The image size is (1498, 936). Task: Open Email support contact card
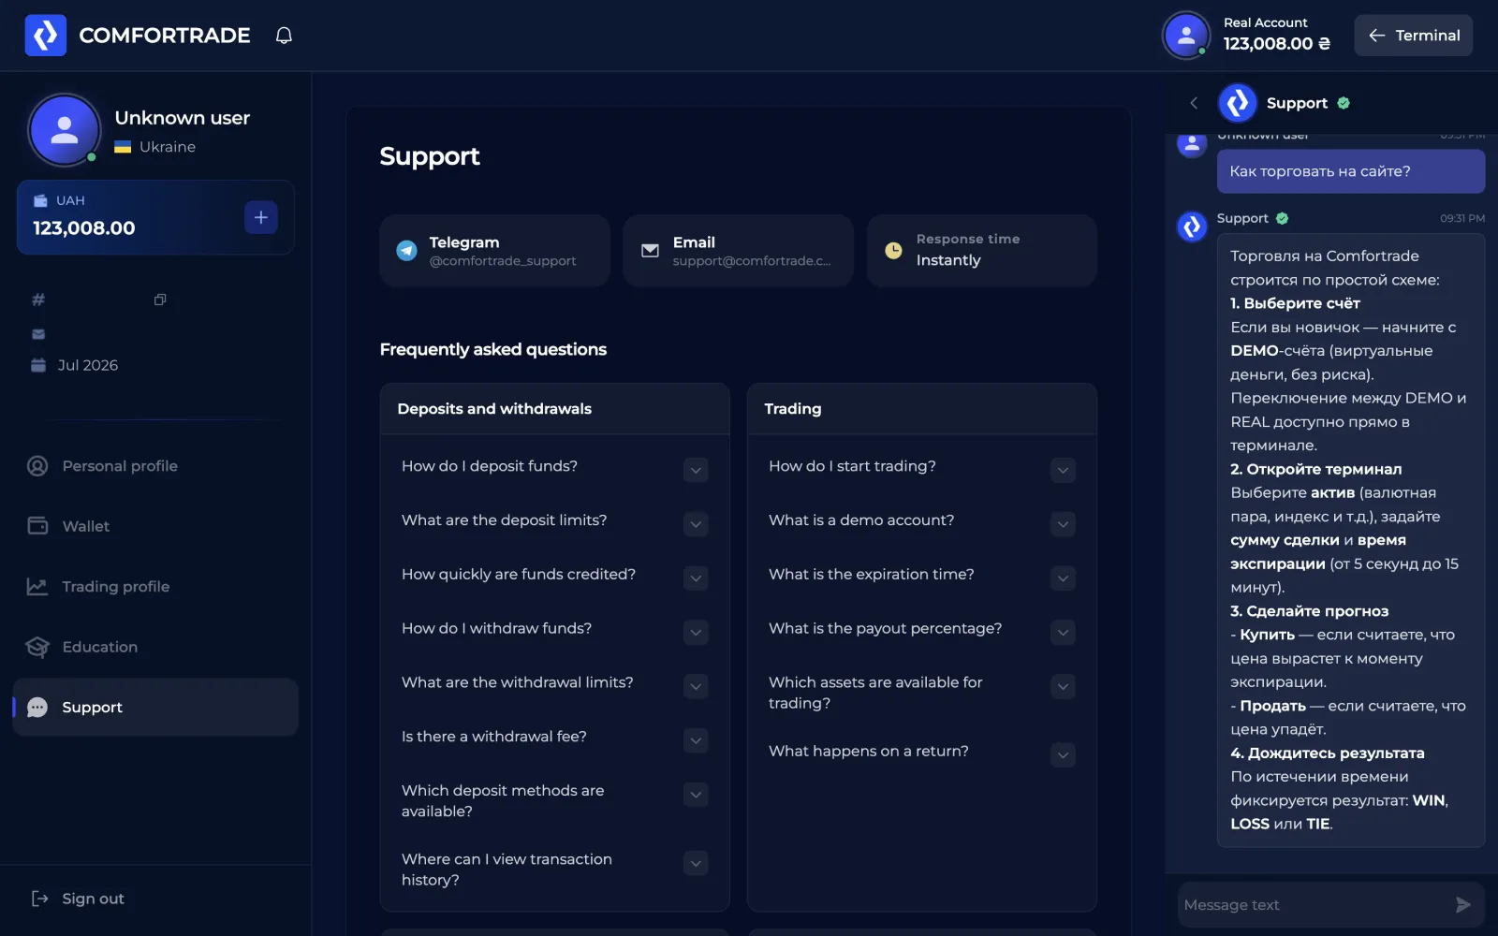[738, 251]
